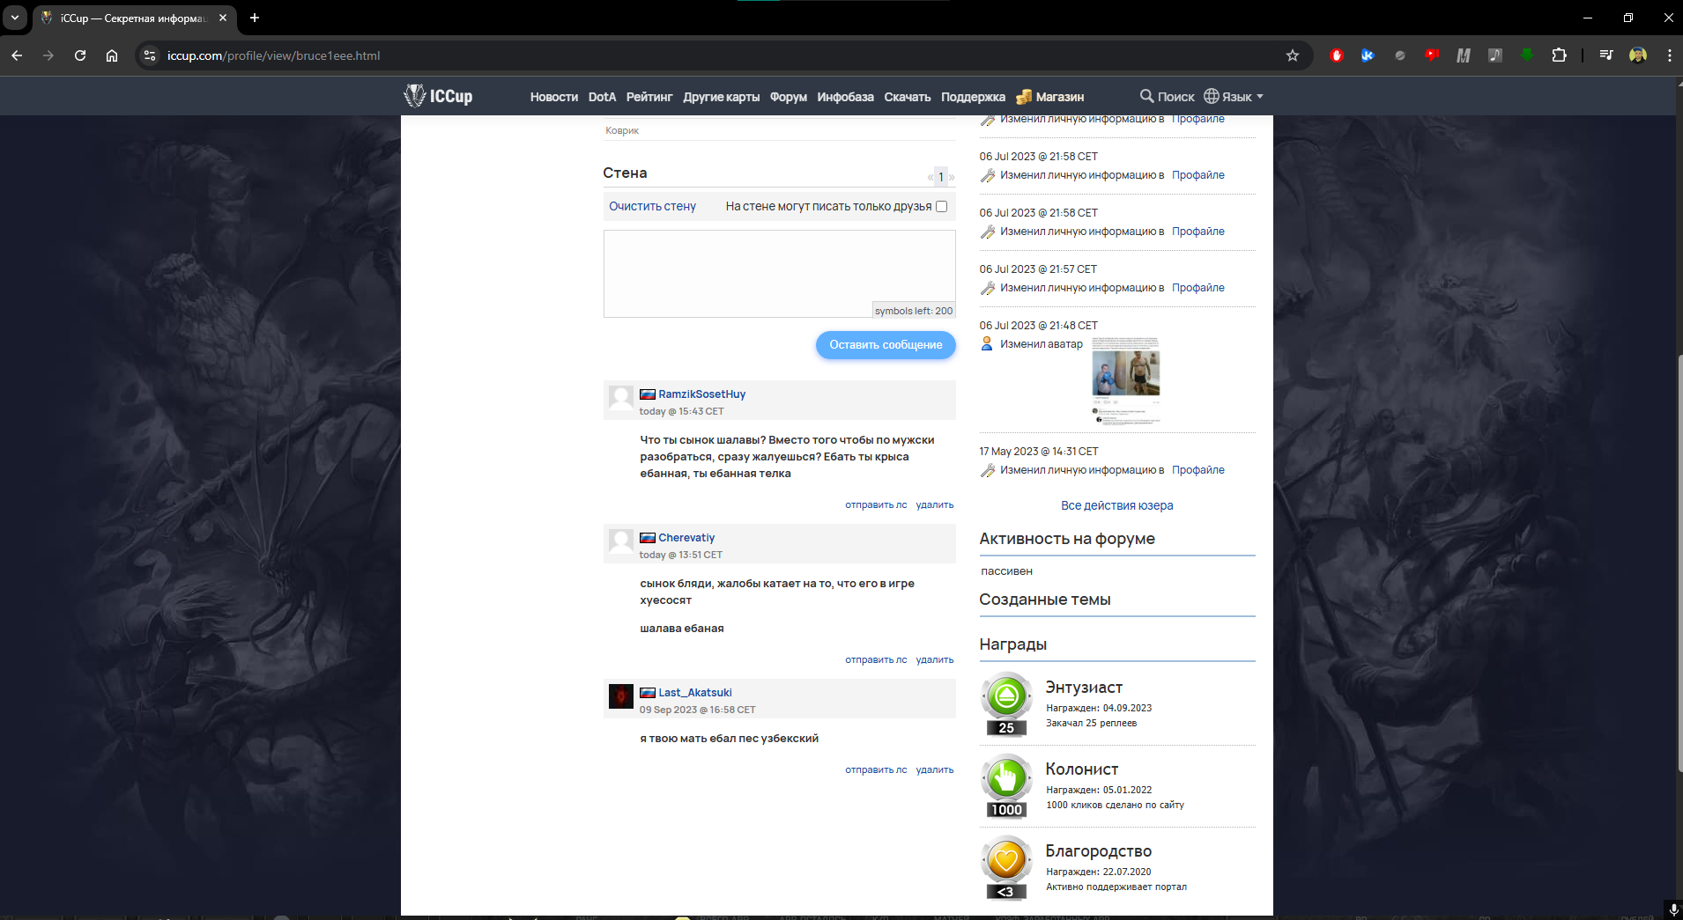Open the tab search dropdown arrow
Screen dimensions: 1683x920
click(x=15, y=18)
